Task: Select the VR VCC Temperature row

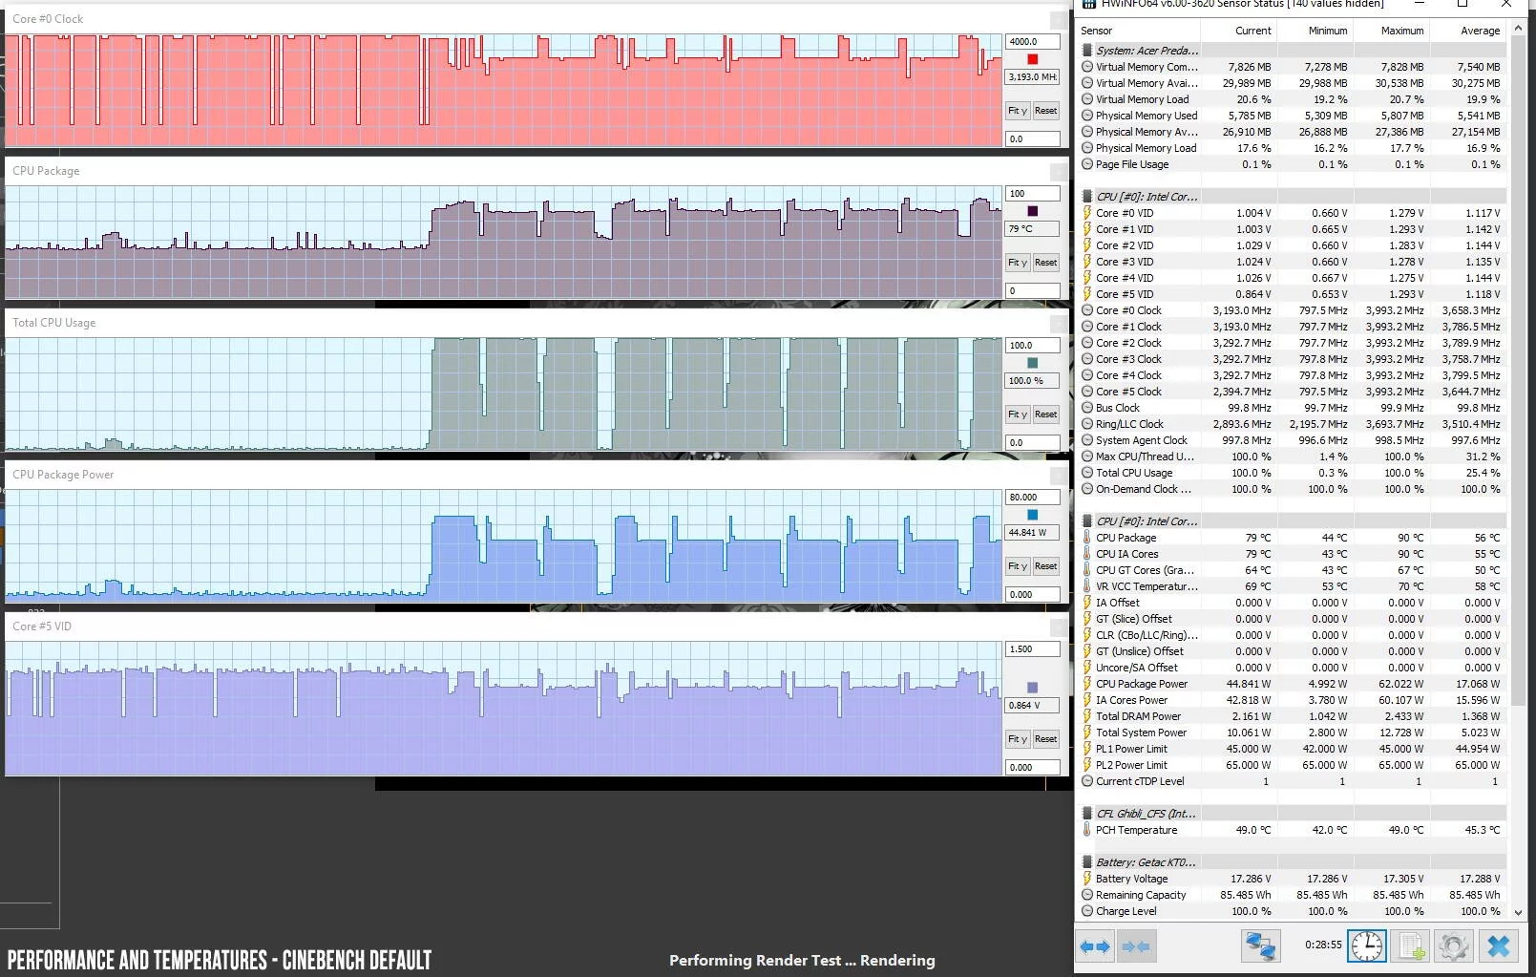Action: (1292, 586)
